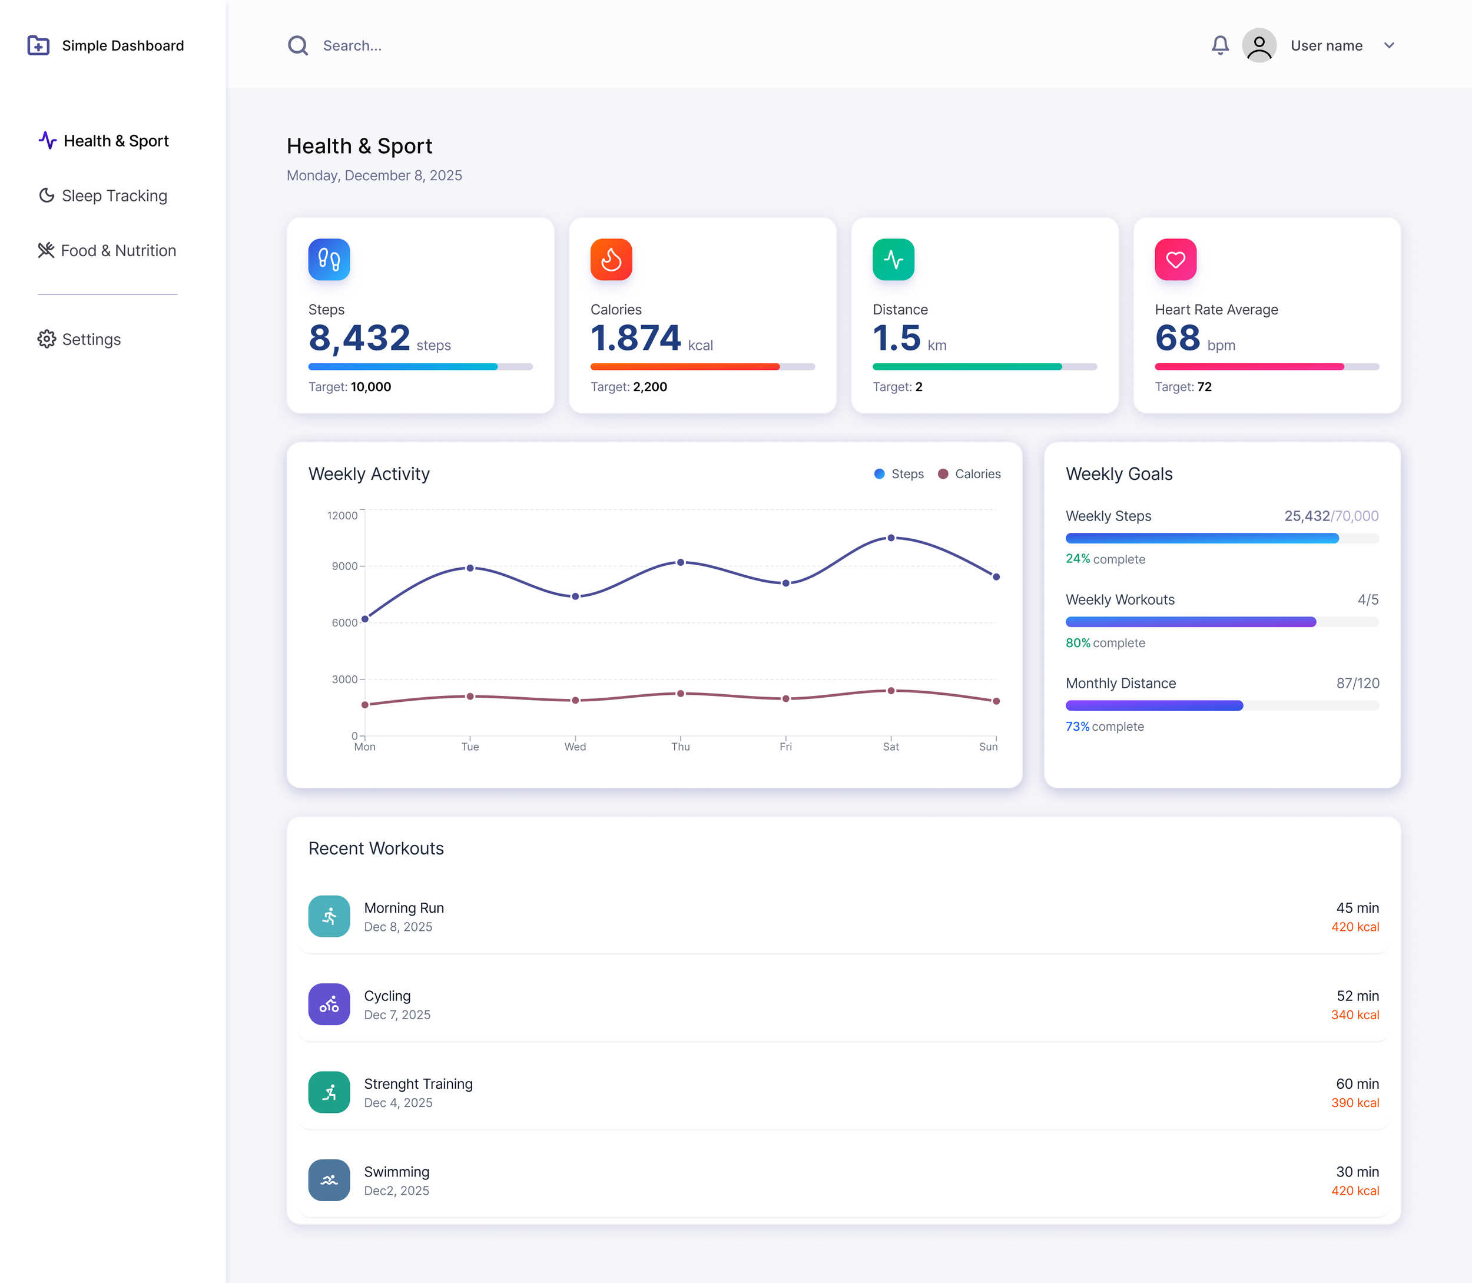Viewport: 1472px width, 1283px height.
Task: Click the Weekly Steps progress bar
Action: pyautogui.click(x=1221, y=538)
